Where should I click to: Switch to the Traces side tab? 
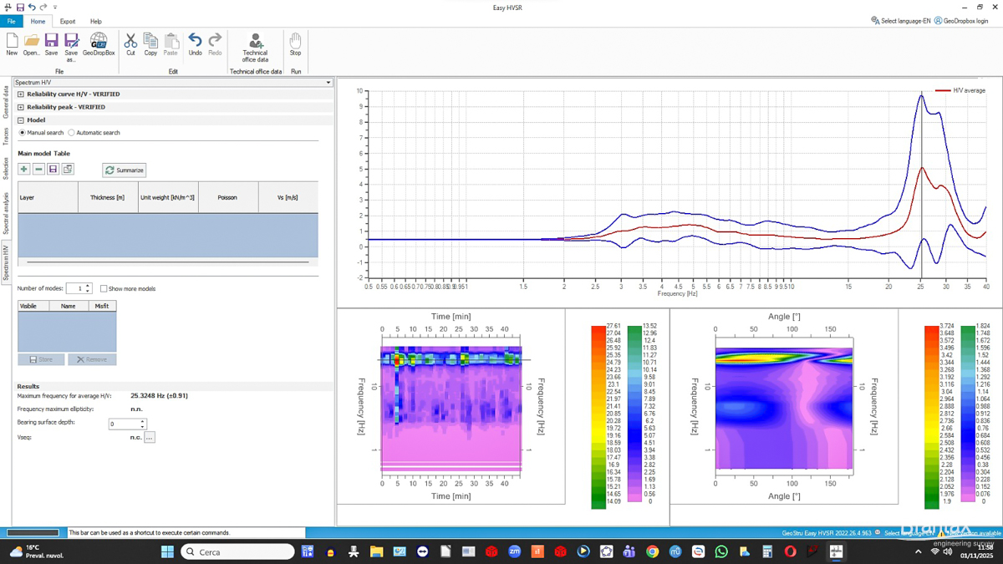(6, 136)
